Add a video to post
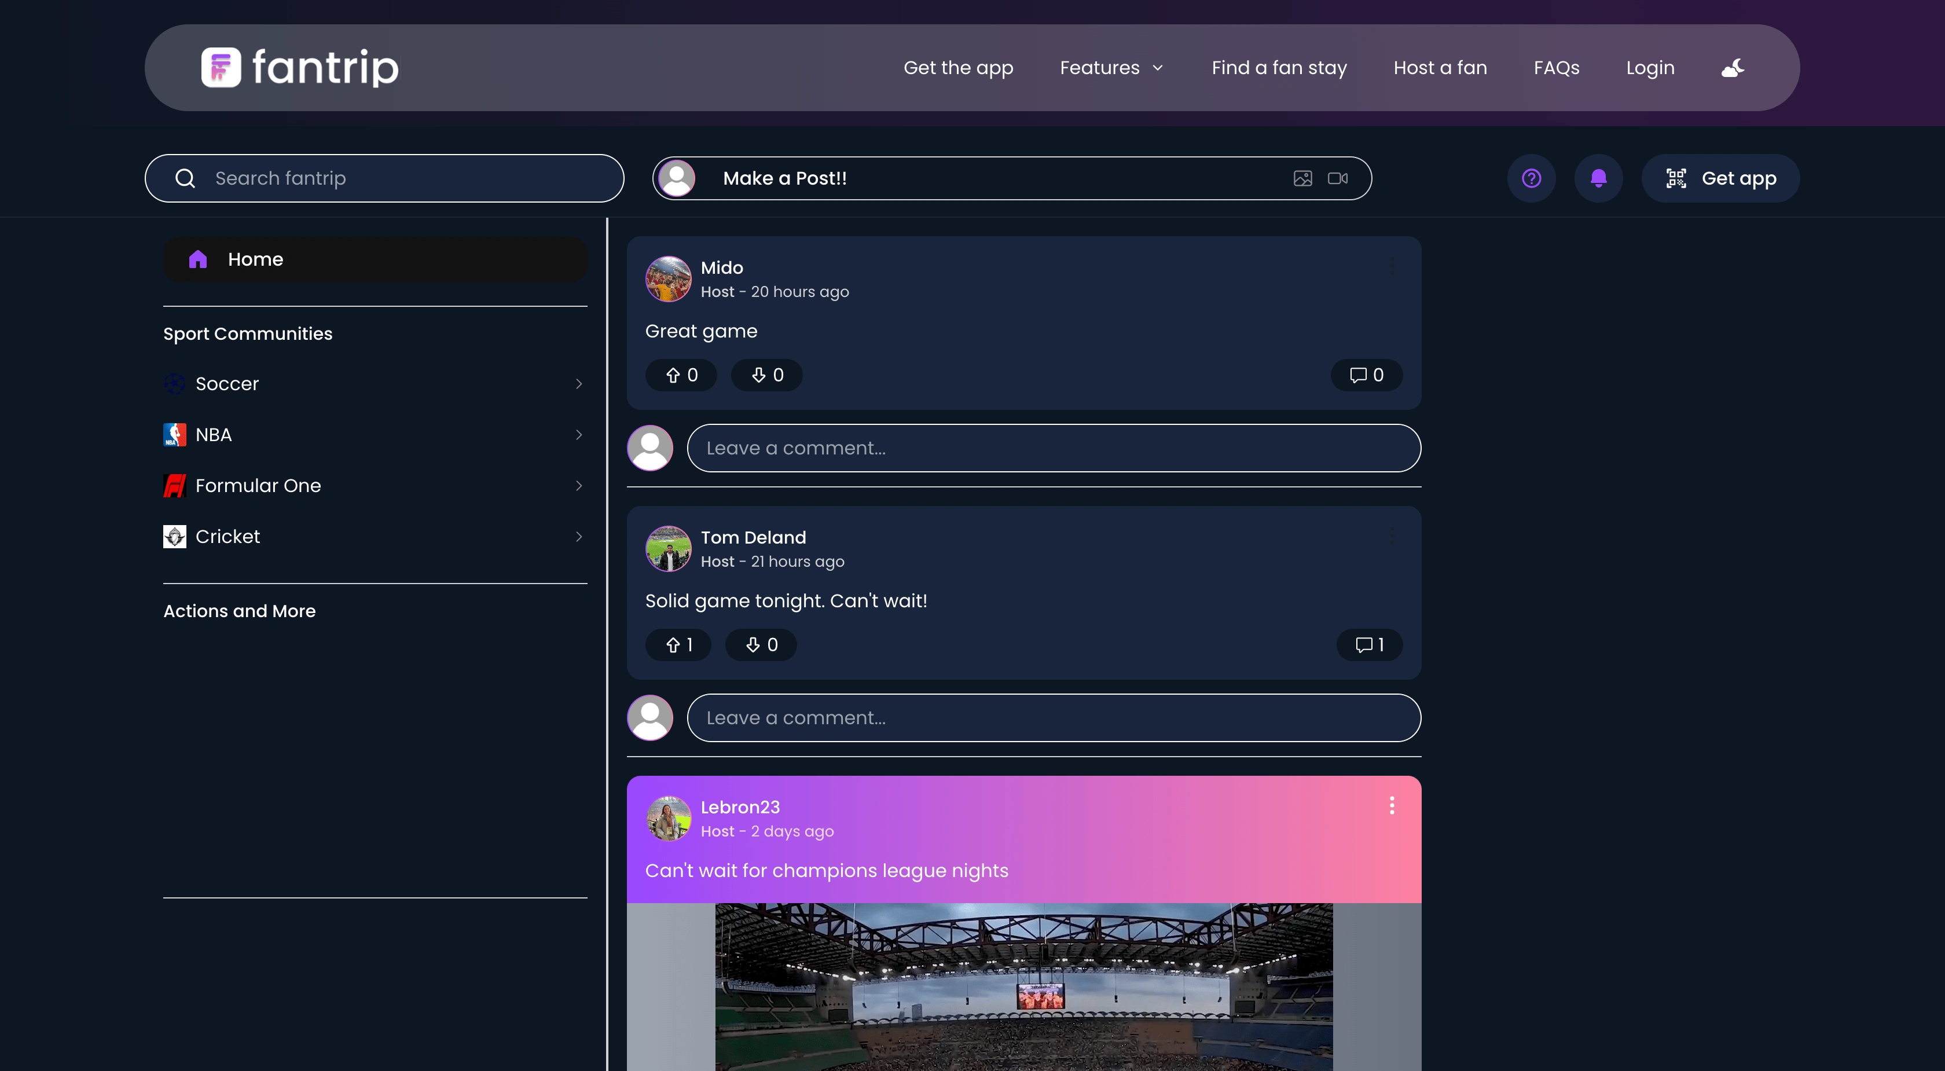The image size is (1945, 1071). click(x=1337, y=178)
